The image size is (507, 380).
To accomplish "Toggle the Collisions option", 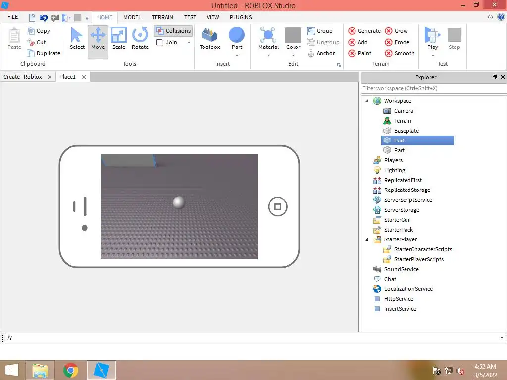I will pyautogui.click(x=174, y=31).
